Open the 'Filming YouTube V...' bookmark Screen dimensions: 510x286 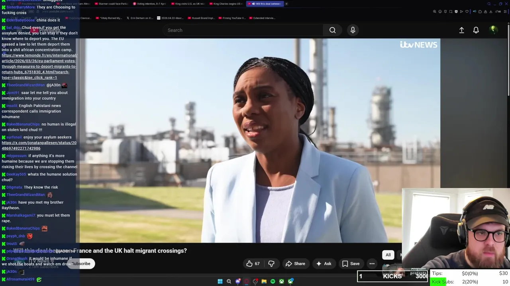point(233,18)
